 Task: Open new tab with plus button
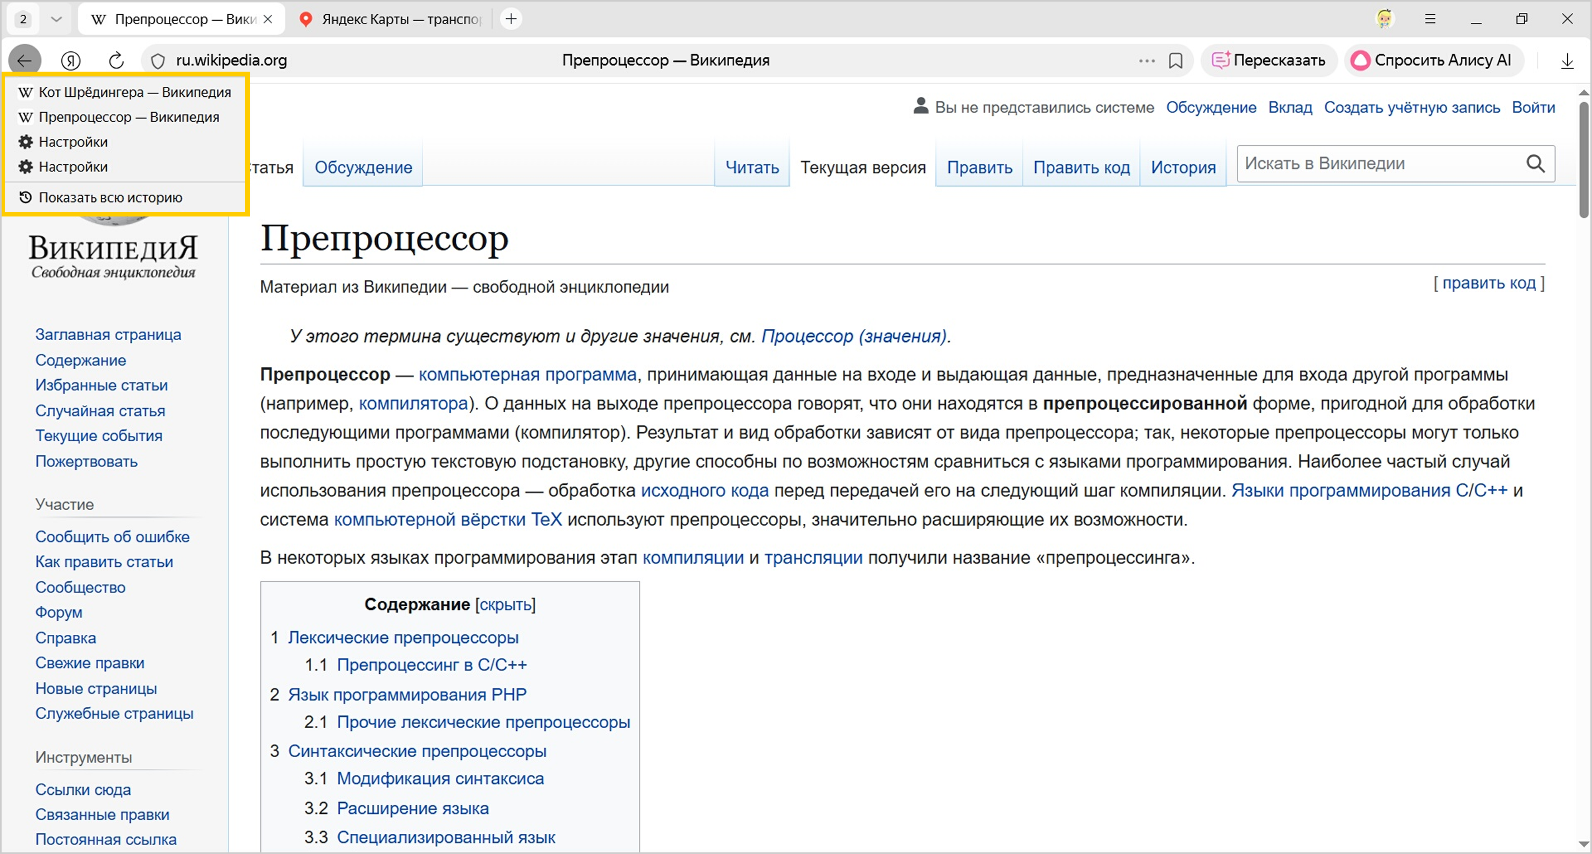[511, 19]
